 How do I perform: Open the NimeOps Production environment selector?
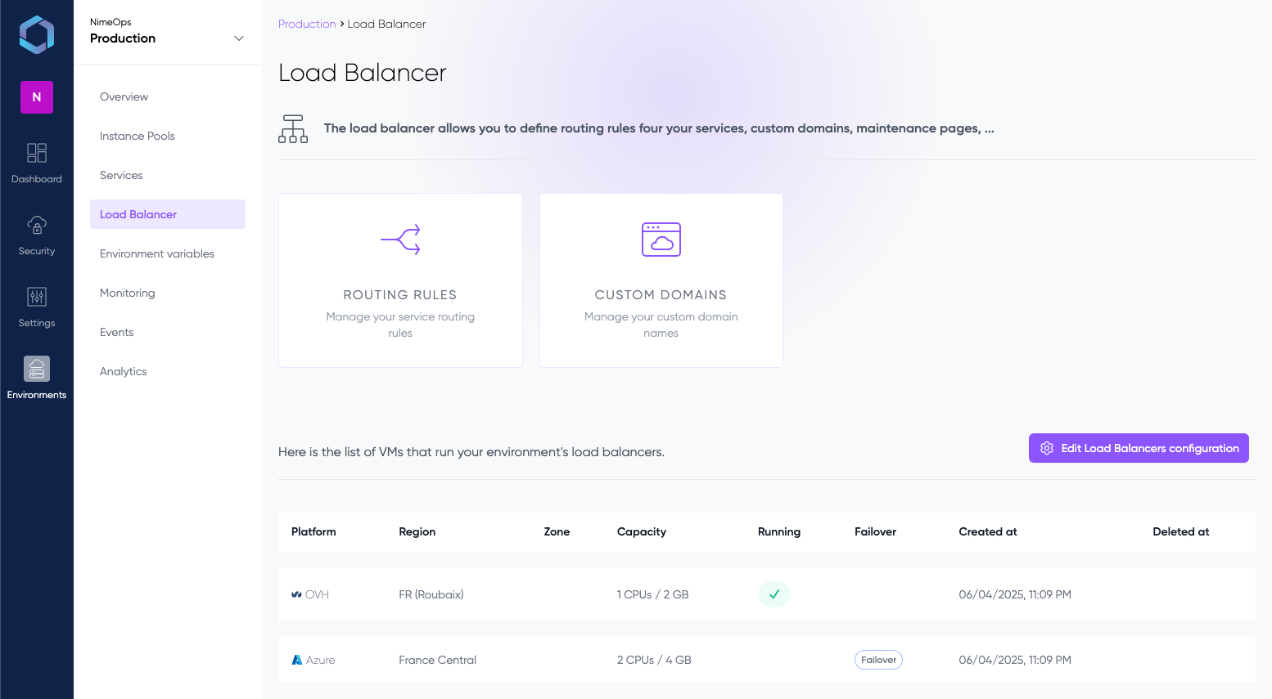coord(168,32)
